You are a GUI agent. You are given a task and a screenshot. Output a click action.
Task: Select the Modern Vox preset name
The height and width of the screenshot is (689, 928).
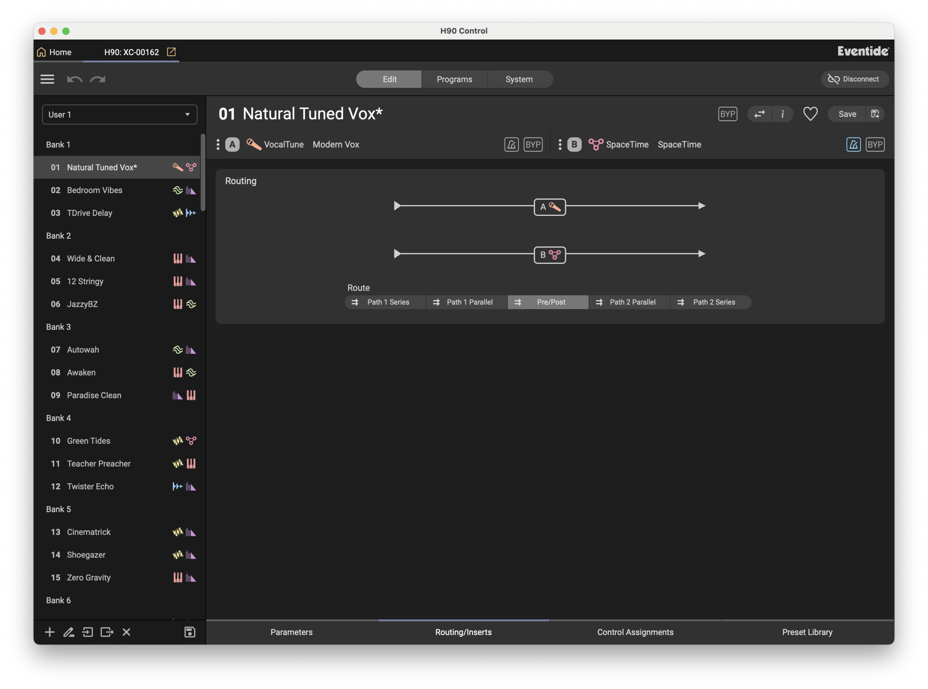pyautogui.click(x=336, y=145)
